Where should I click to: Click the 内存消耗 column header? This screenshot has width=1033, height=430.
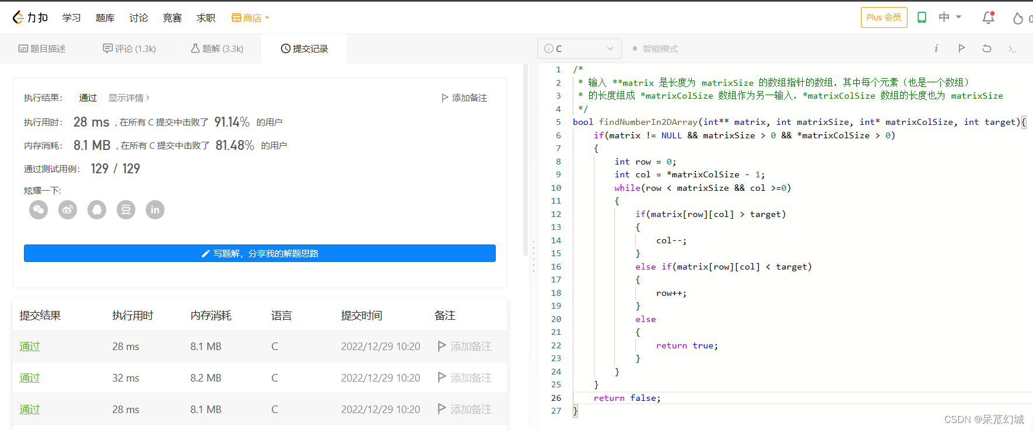coord(211,316)
